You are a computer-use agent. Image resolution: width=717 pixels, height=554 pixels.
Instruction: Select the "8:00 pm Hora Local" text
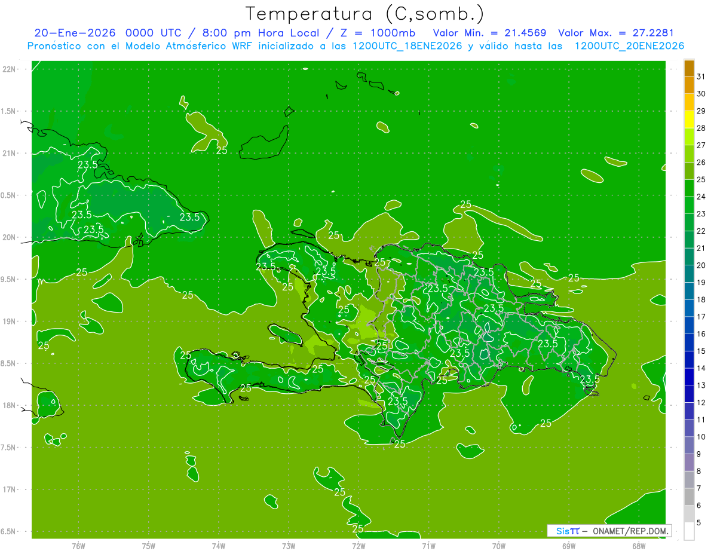(x=261, y=33)
